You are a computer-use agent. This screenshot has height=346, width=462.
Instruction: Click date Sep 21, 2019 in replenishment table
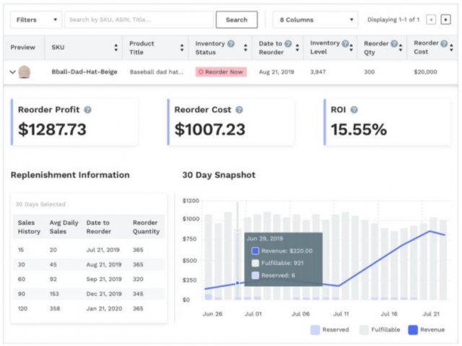(x=104, y=279)
